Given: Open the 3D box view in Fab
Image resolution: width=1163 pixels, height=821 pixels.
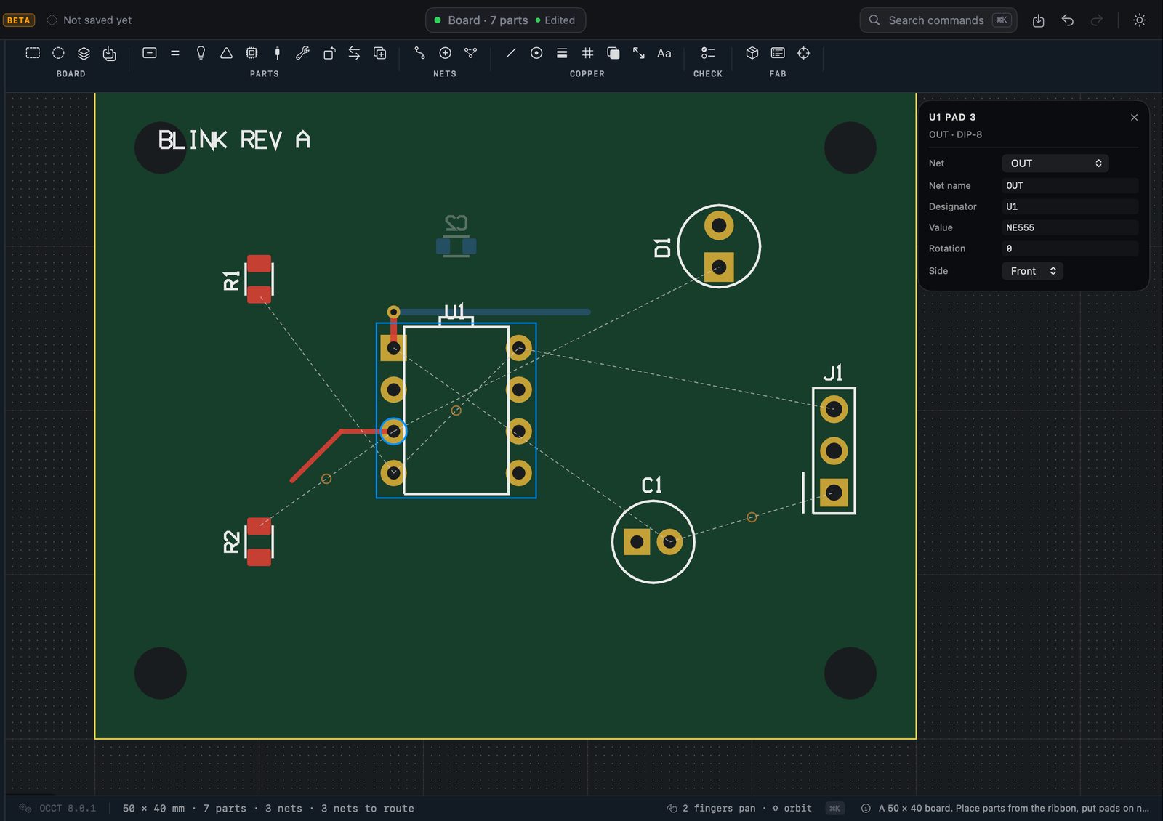Looking at the screenshot, I should [752, 53].
